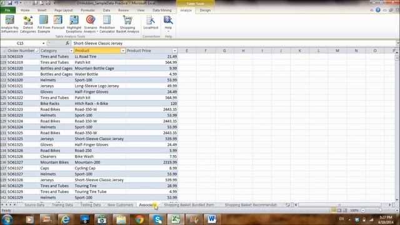The image size is (400, 225).
Task: Select column G header
Action: click(224, 51)
